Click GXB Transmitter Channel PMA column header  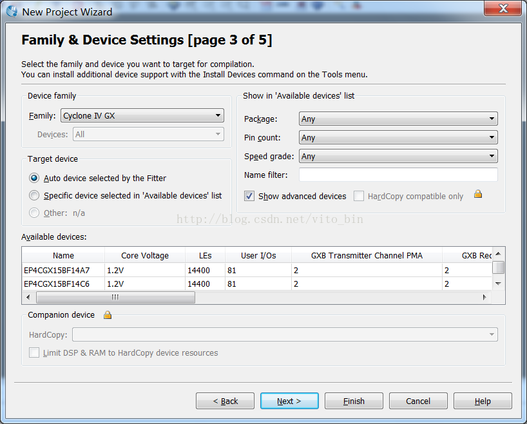tap(367, 256)
